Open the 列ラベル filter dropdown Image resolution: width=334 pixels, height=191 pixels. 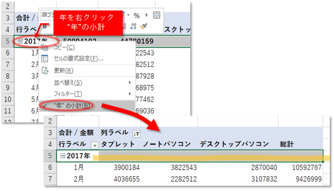coord(136,134)
